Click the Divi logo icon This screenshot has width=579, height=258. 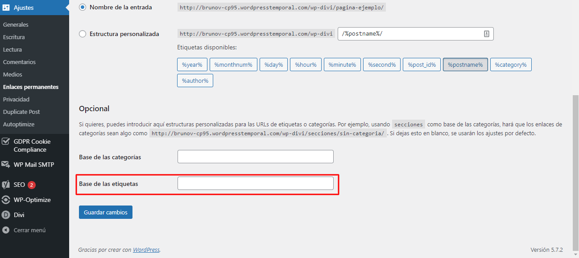click(x=6, y=215)
